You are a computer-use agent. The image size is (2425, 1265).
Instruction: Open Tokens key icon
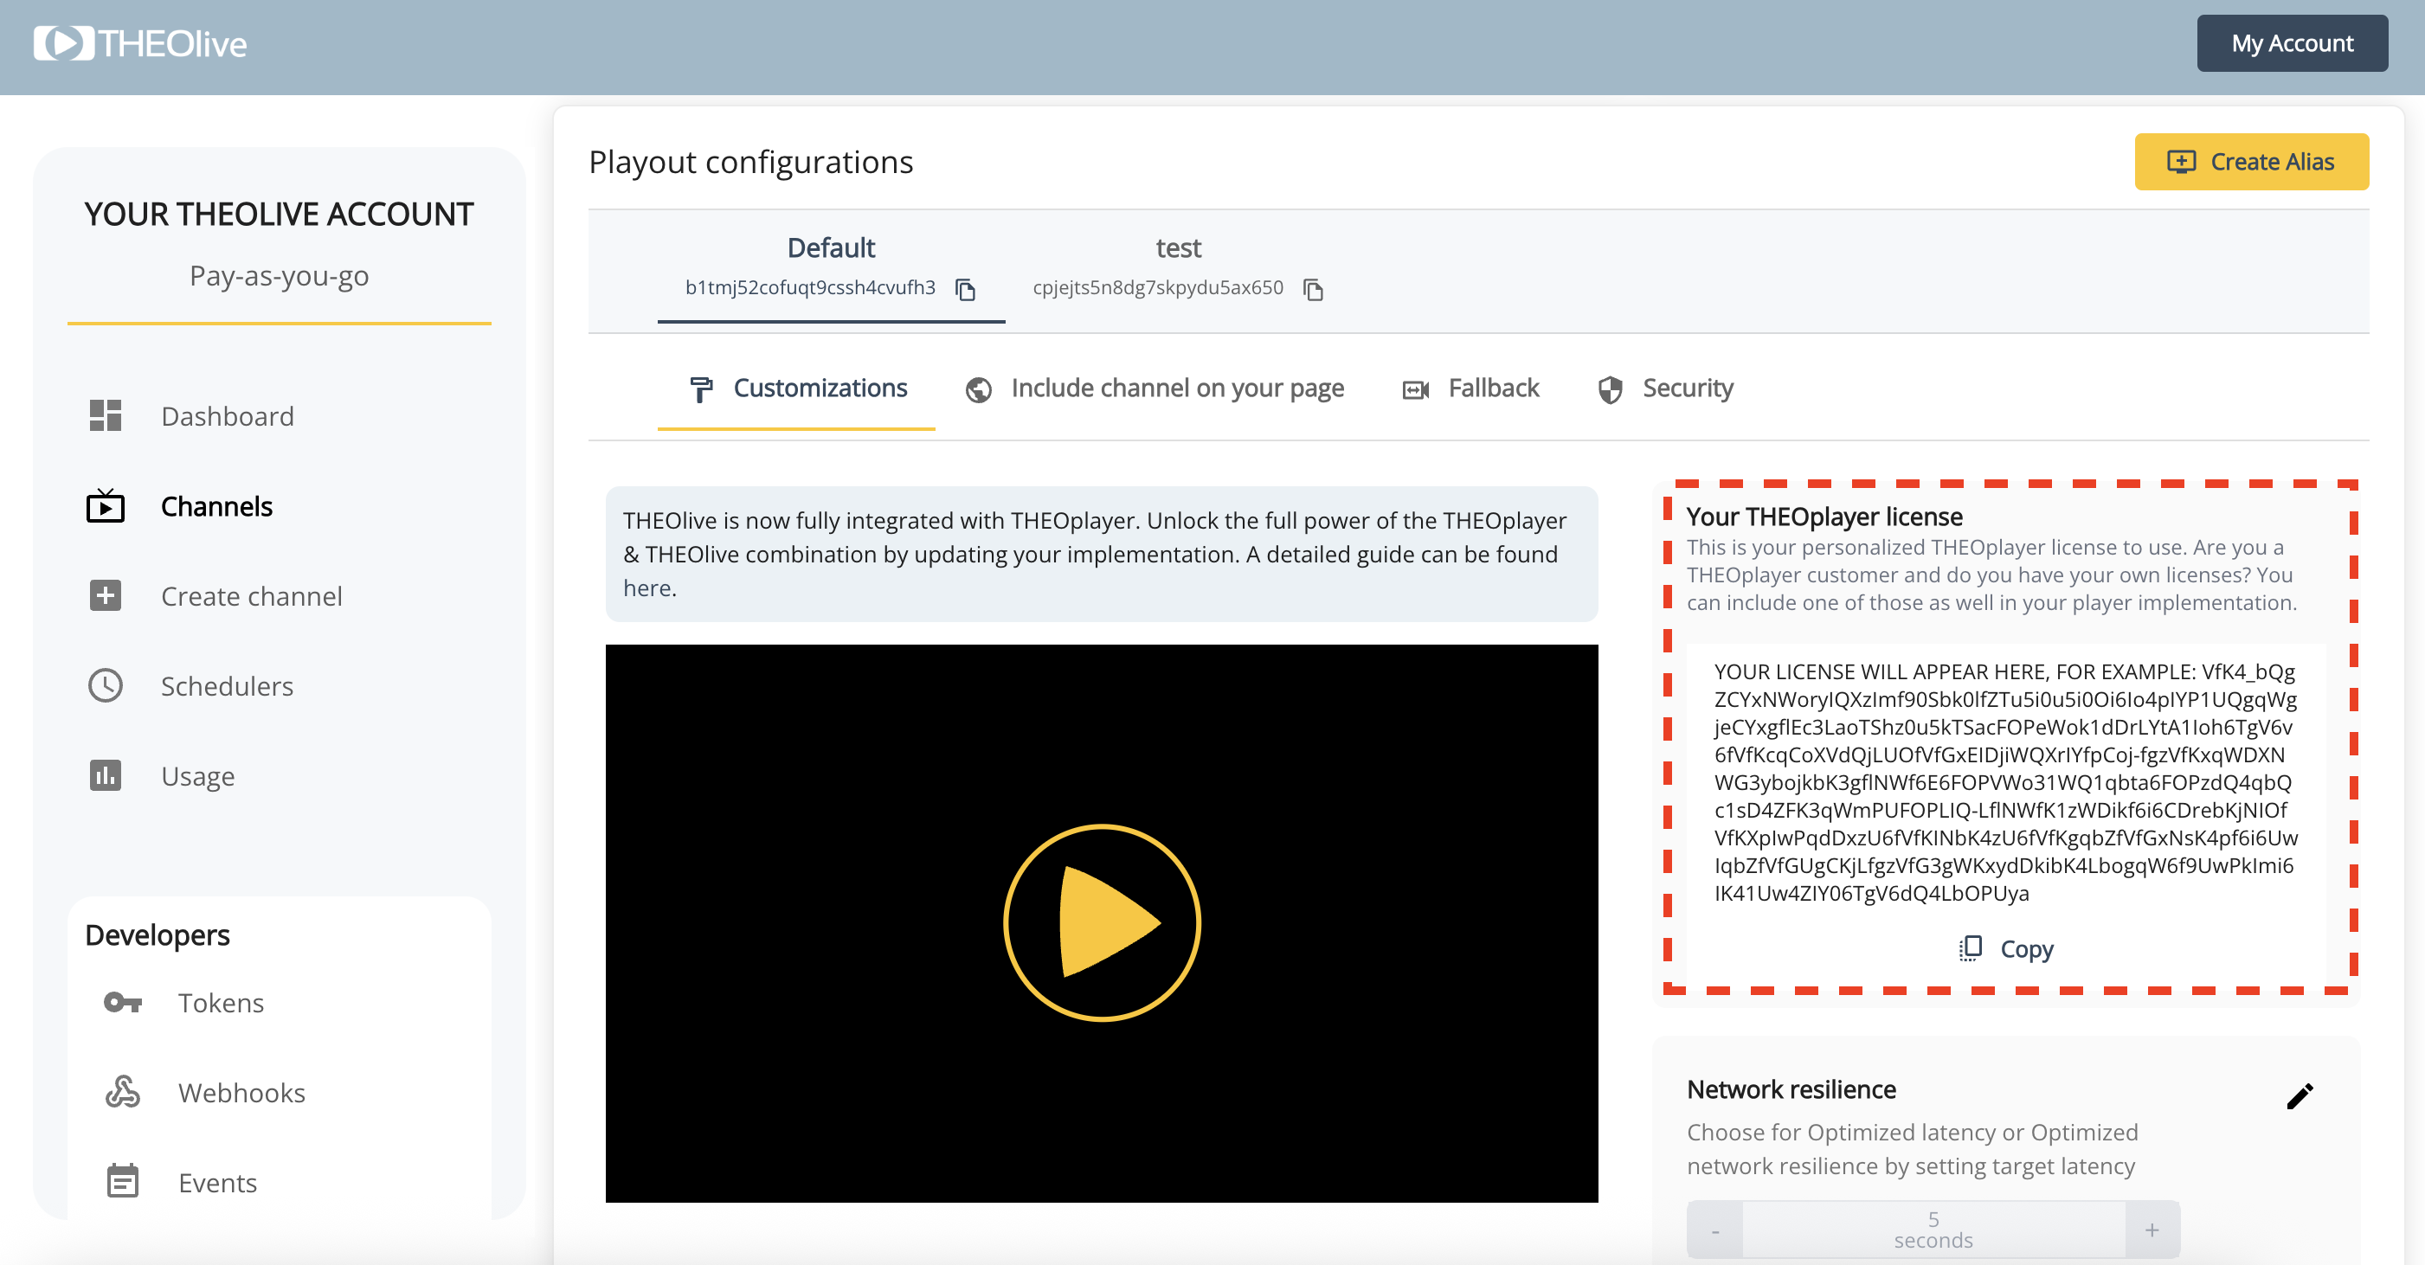[x=122, y=1003]
